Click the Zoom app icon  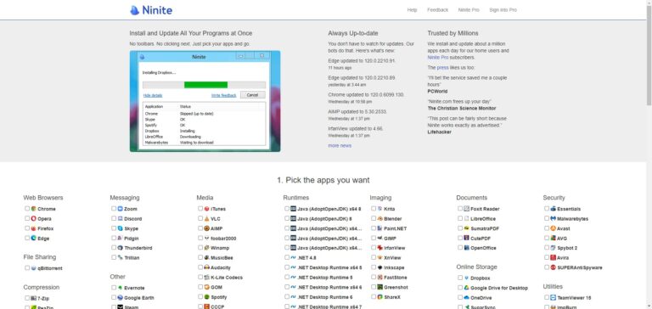point(121,209)
